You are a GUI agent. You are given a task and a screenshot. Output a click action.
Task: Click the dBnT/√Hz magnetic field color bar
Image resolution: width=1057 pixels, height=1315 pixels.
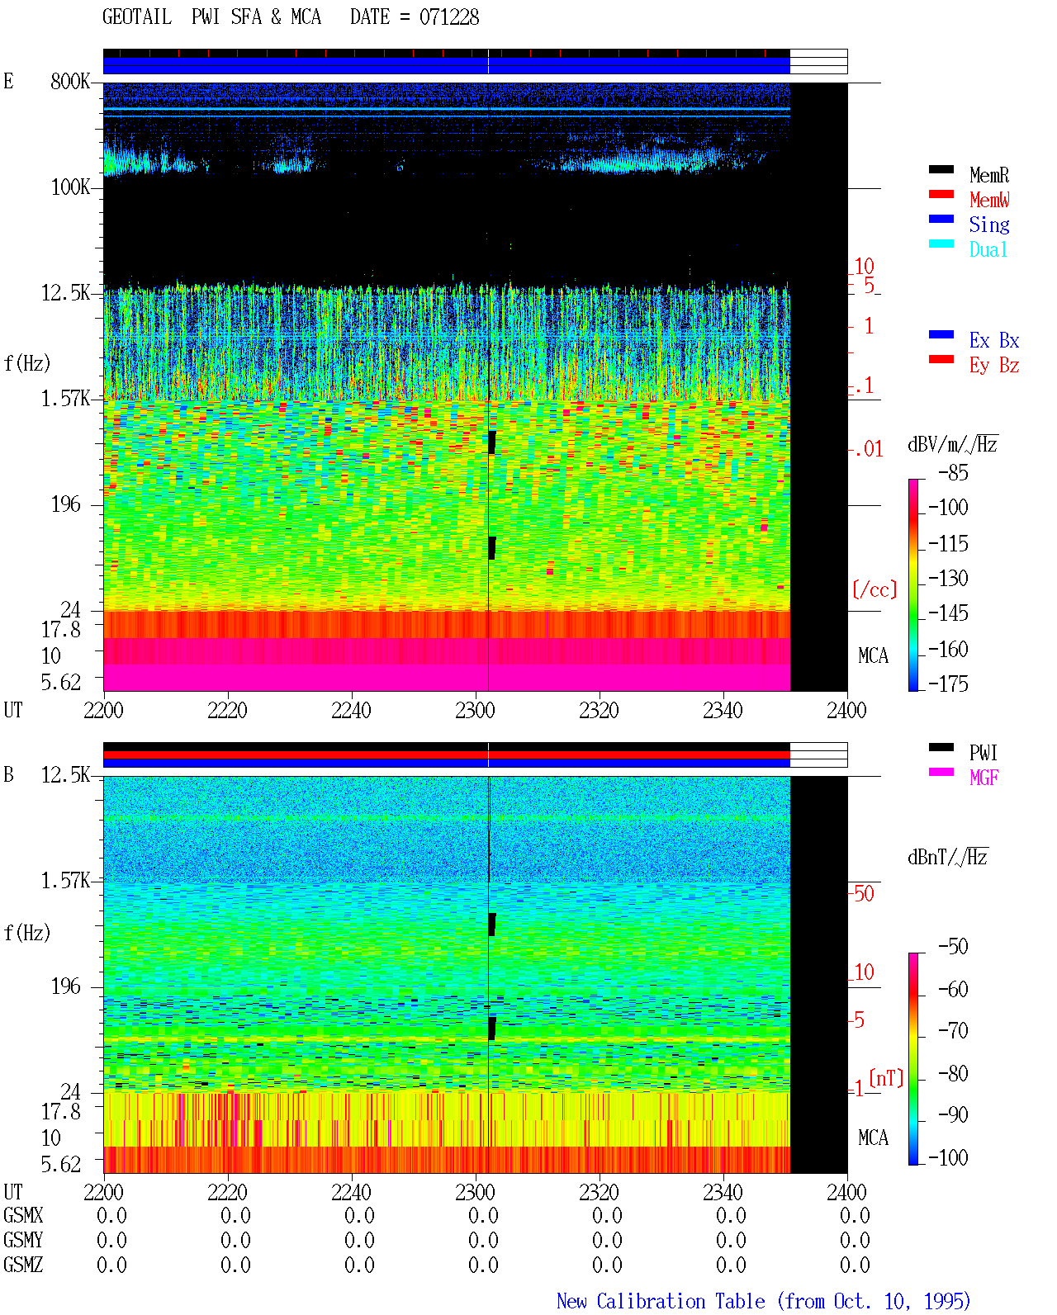(913, 1059)
